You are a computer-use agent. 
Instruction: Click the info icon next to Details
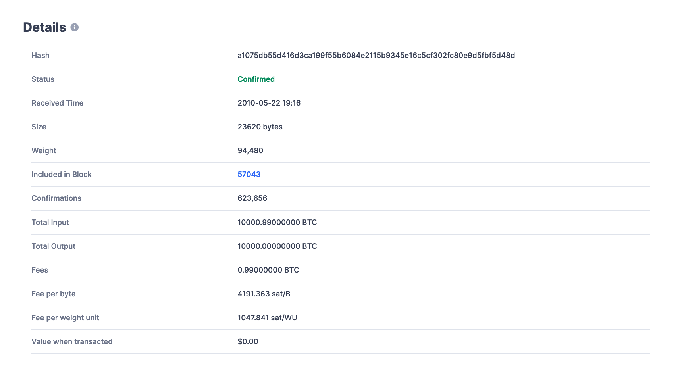[x=74, y=27]
